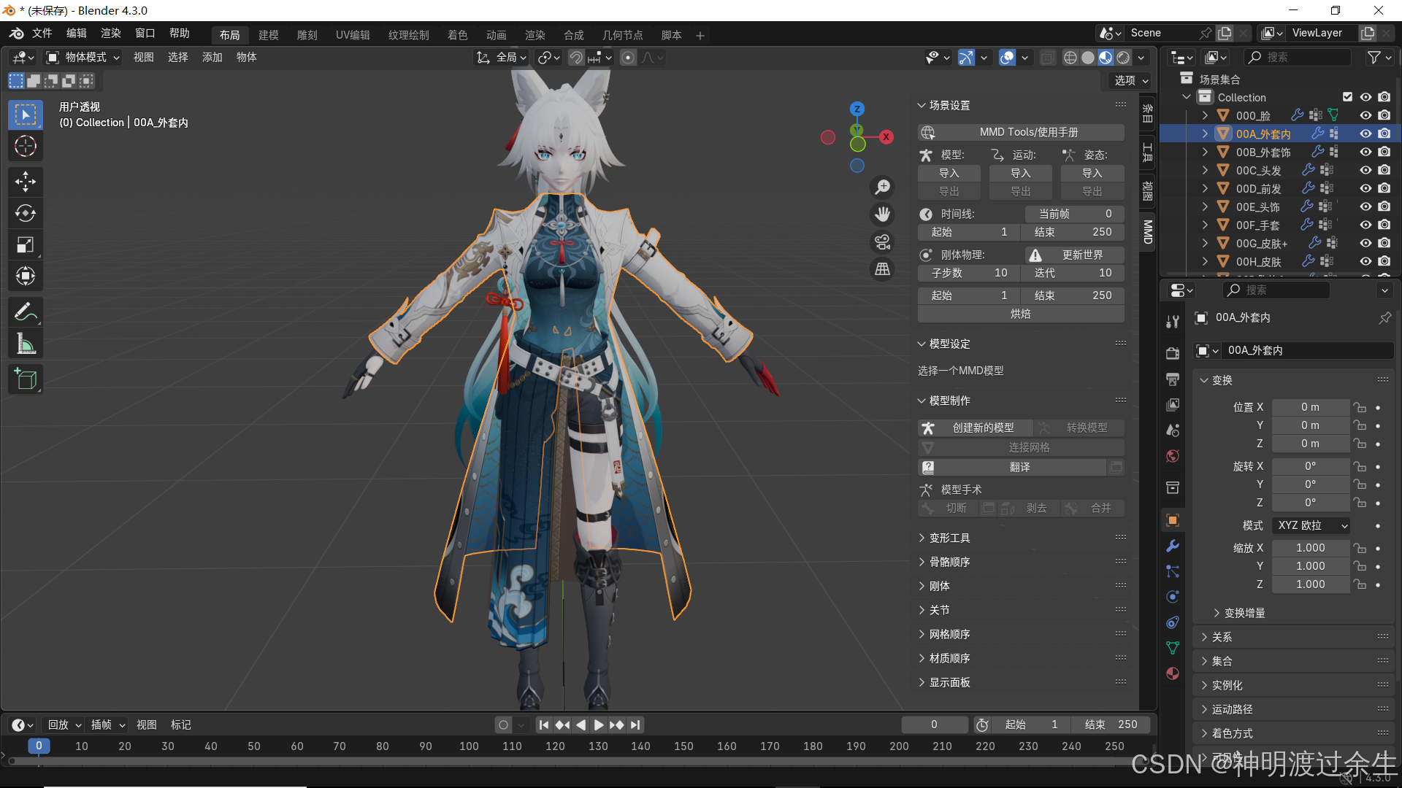
Task: Uncheck the Collection exclude checkbox
Action: click(x=1348, y=97)
